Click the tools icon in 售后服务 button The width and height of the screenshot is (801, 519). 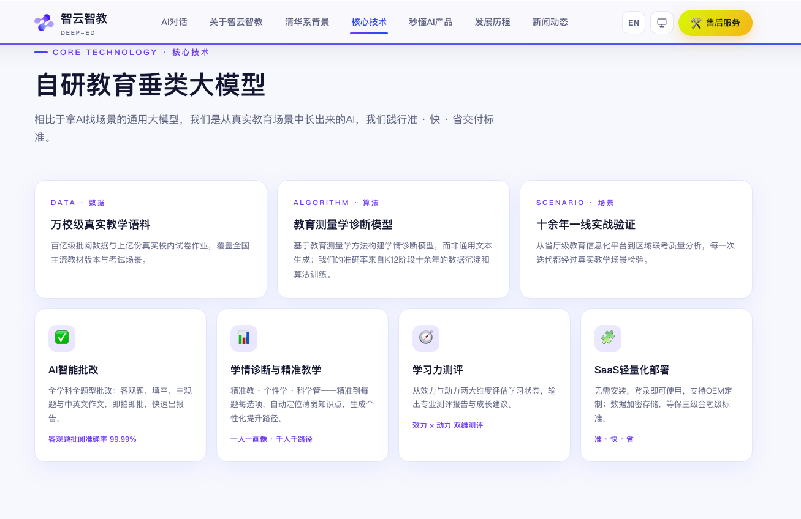(x=696, y=23)
